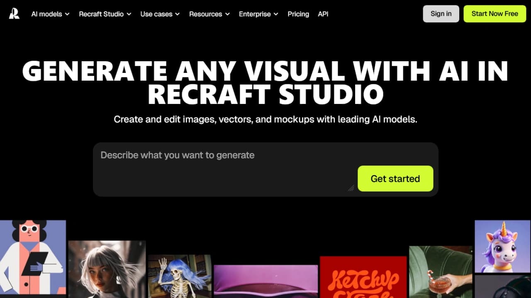Open the Recraft Studio dropdown
Image resolution: width=531 pixels, height=298 pixels.
(105, 14)
